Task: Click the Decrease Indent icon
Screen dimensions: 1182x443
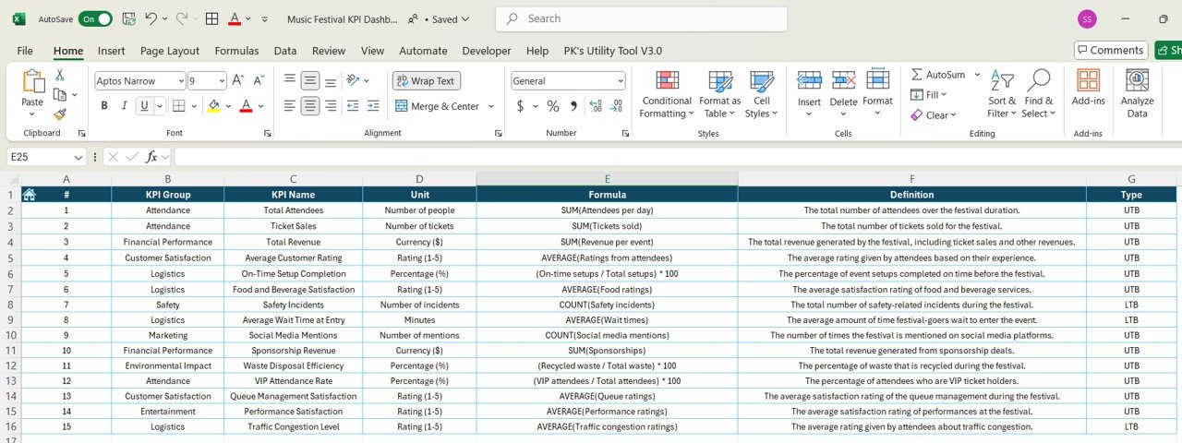Action: [x=353, y=106]
